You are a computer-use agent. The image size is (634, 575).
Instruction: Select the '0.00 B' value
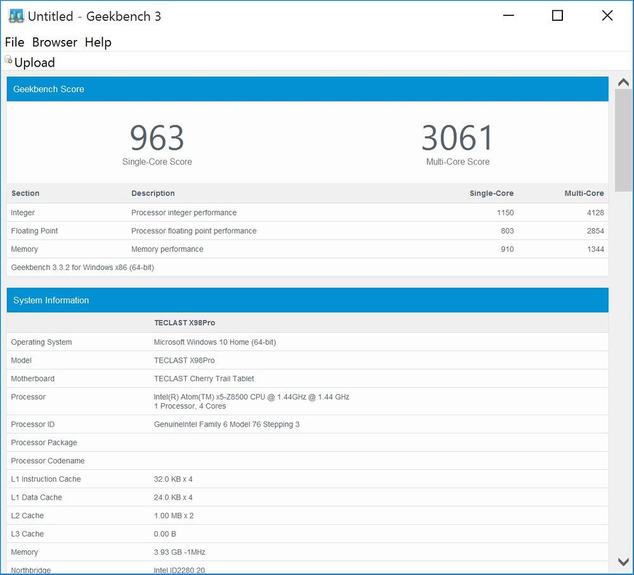[x=165, y=534]
